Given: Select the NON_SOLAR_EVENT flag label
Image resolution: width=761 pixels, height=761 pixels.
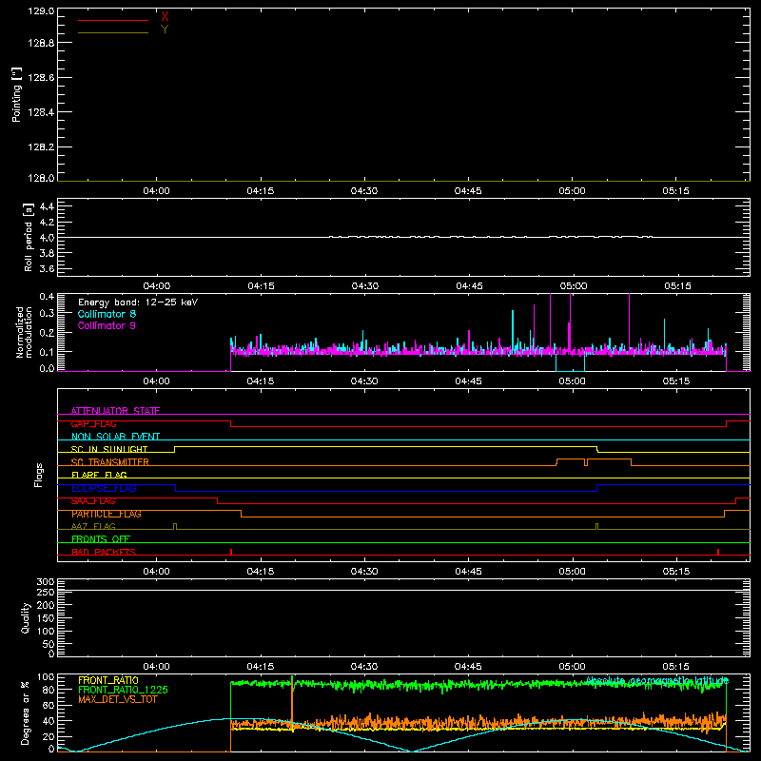Looking at the screenshot, I should tap(115, 437).
